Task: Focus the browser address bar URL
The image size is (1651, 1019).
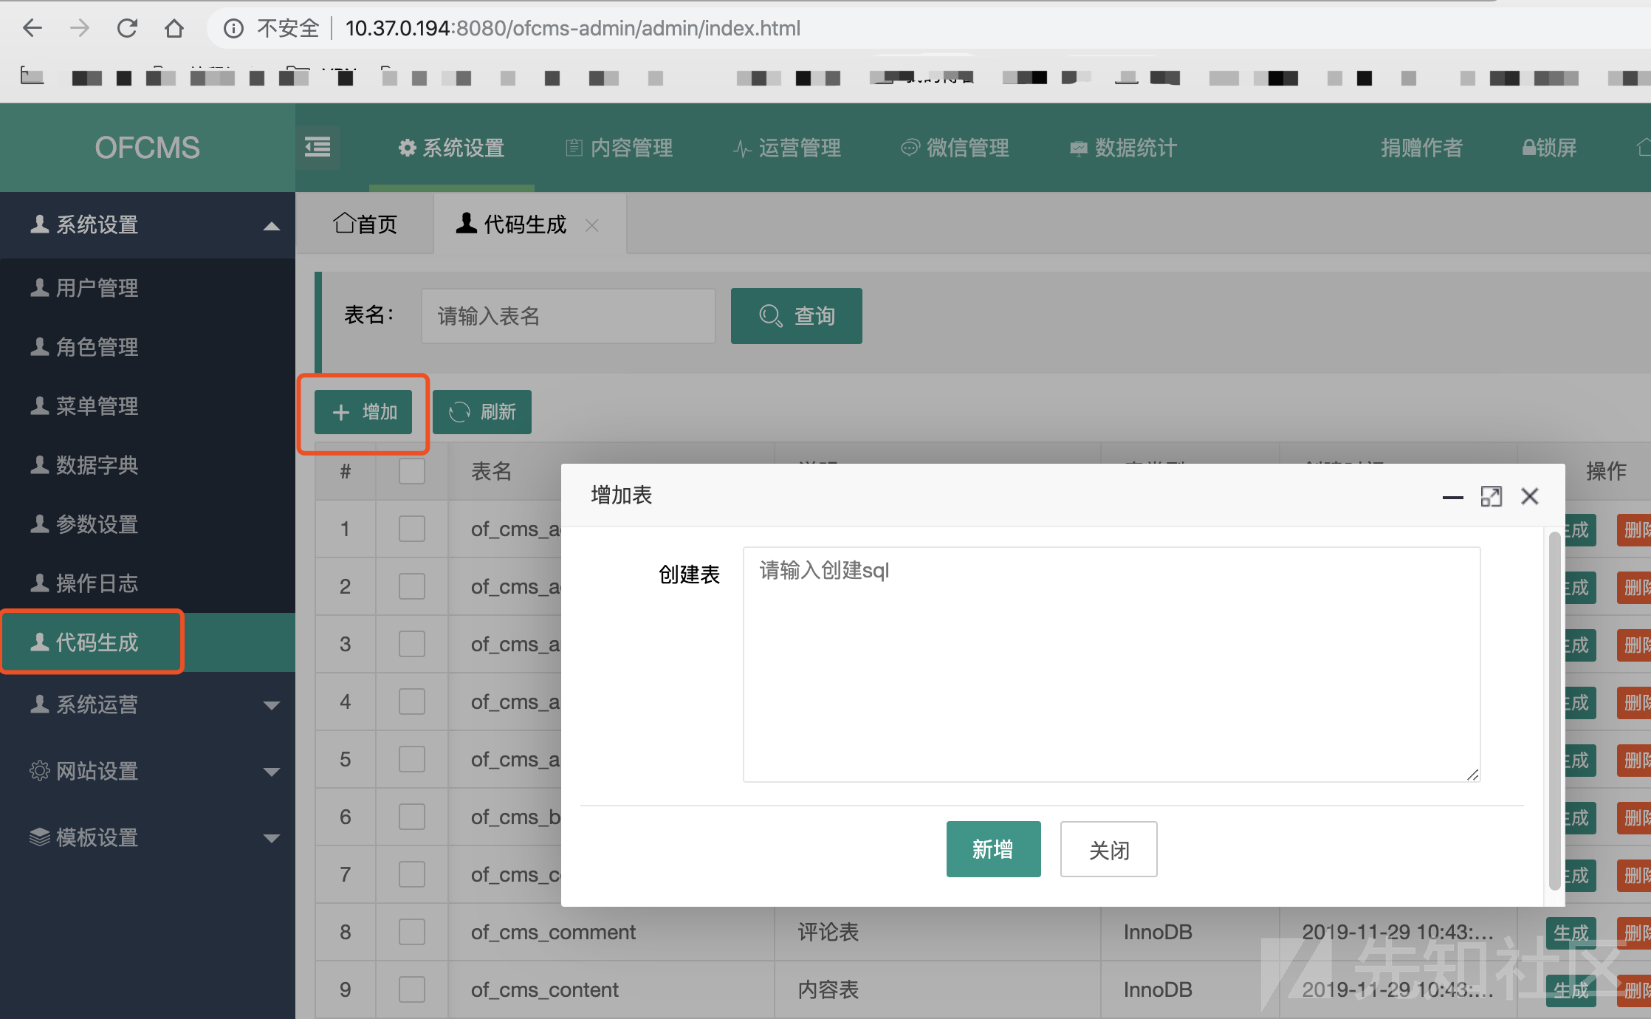Action: (572, 28)
